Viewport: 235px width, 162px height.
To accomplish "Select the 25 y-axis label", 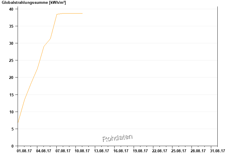I will click(11, 60).
